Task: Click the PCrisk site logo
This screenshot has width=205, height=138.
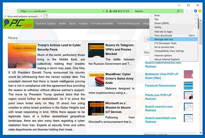Action: click(18, 24)
